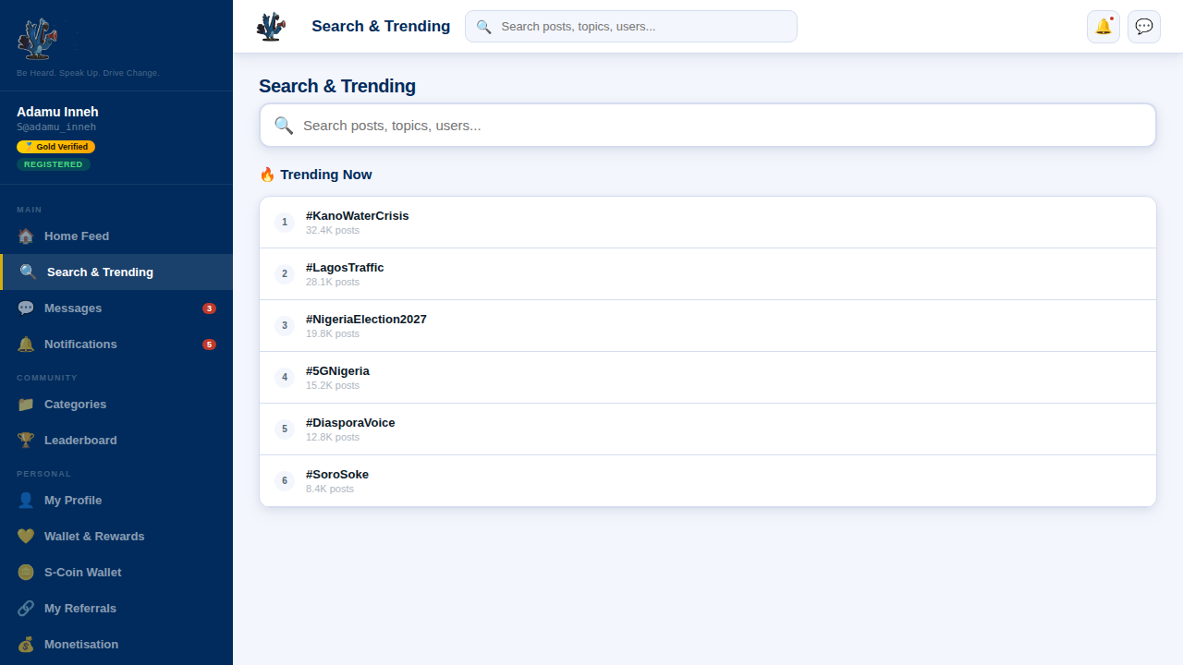Open Categories in the sidebar
This screenshot has width=1183, height=665.
pos(116,405)
